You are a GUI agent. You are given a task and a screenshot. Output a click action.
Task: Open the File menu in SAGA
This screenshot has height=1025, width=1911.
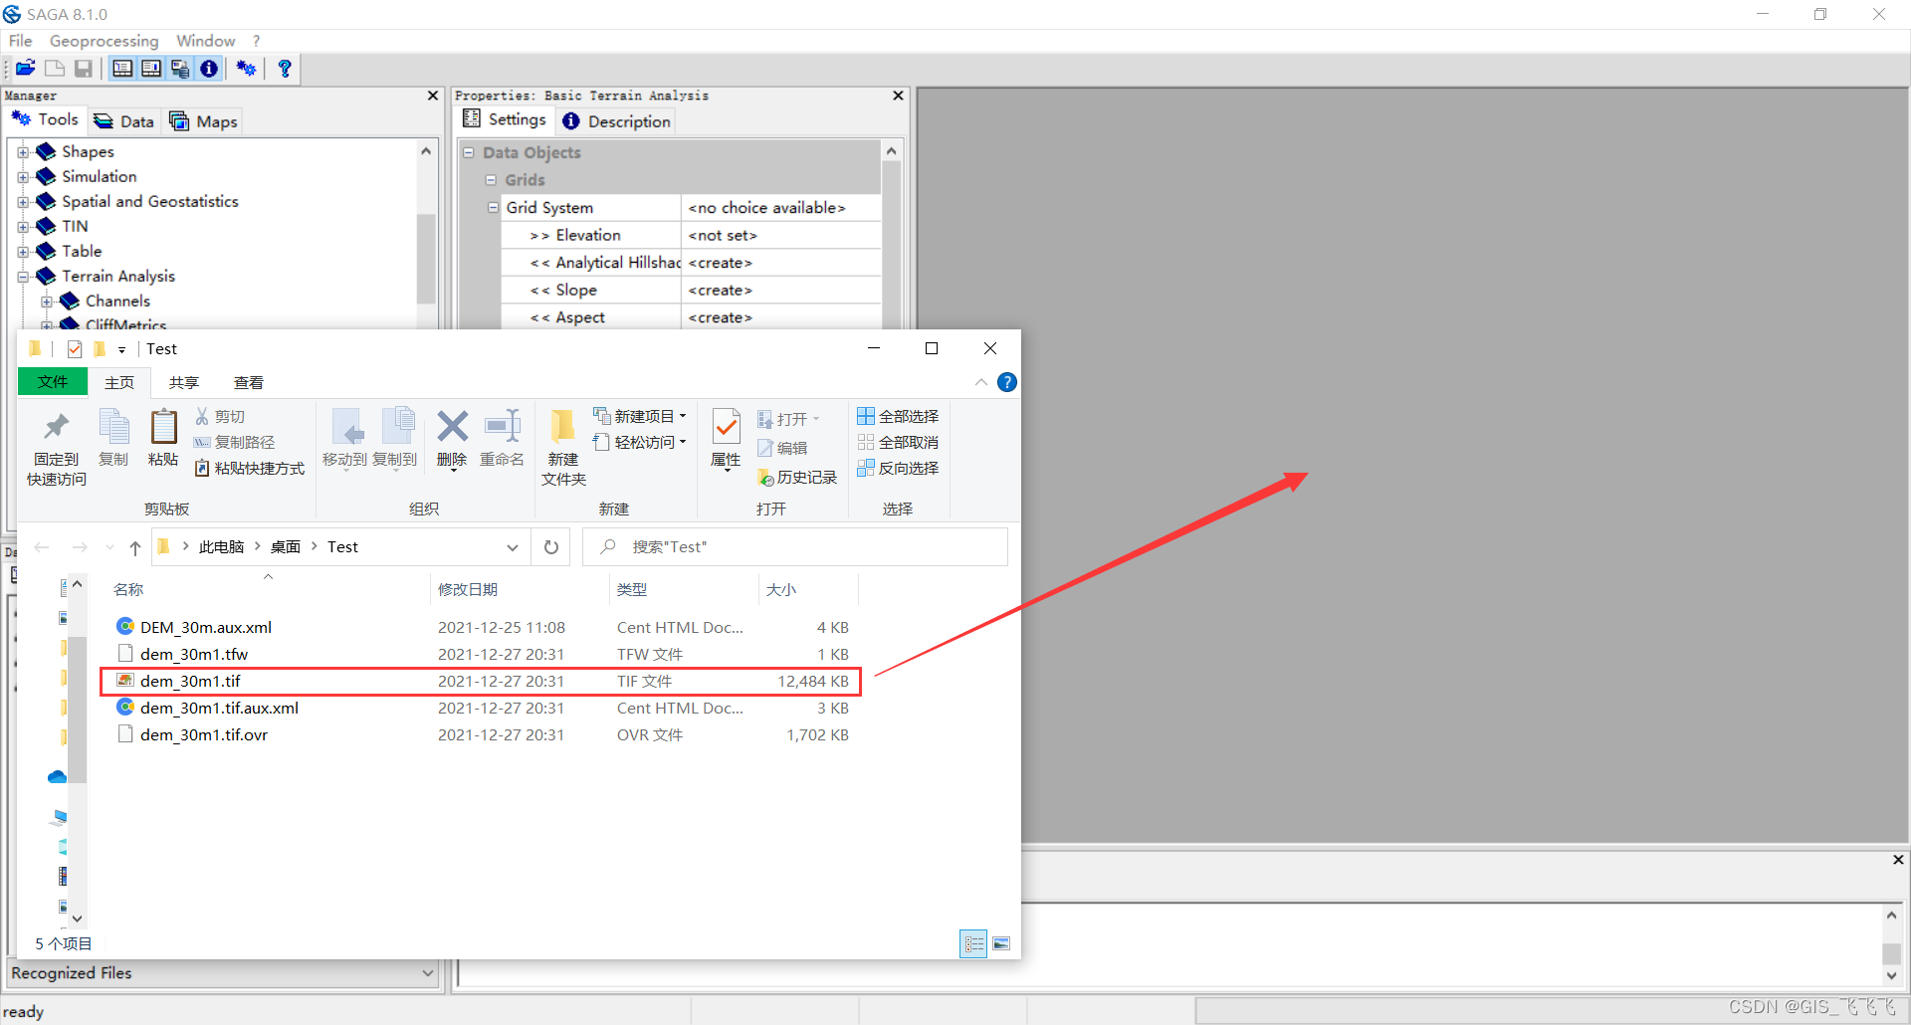coord(21,41)
